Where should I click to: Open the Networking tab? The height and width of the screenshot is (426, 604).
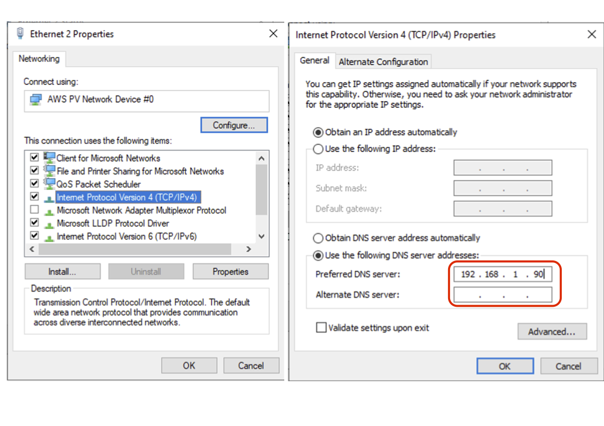(40, 59)
